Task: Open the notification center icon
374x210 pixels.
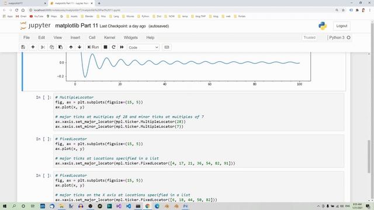Action: pos(368,206)
